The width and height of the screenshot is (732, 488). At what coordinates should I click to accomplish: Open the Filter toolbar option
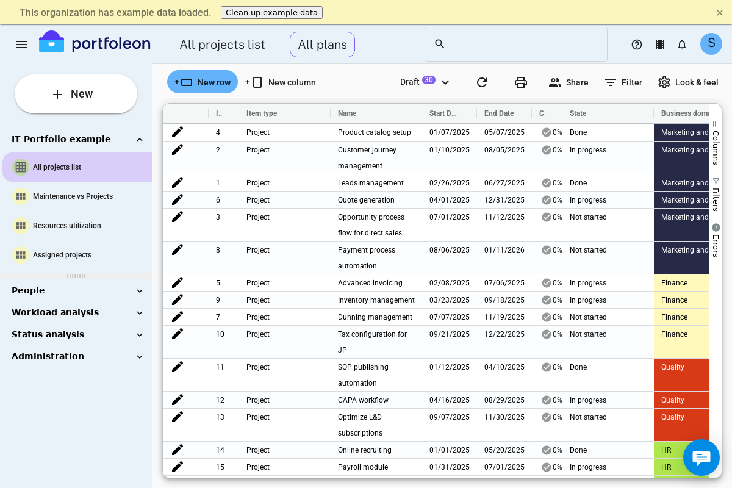[x=623, y=82]
